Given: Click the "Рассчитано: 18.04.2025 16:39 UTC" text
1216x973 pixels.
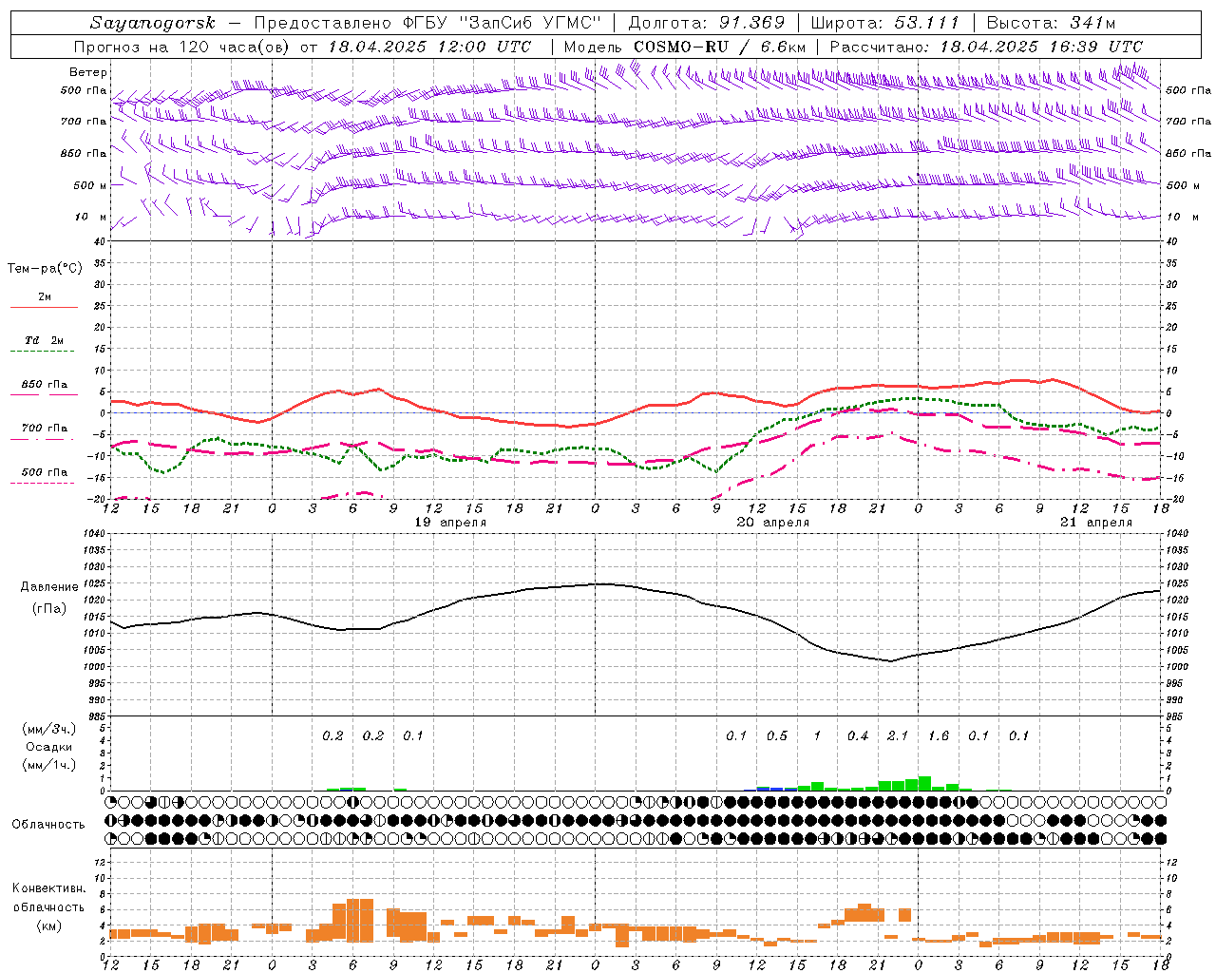Looking at the screenshot, I should tap(986, 47).
